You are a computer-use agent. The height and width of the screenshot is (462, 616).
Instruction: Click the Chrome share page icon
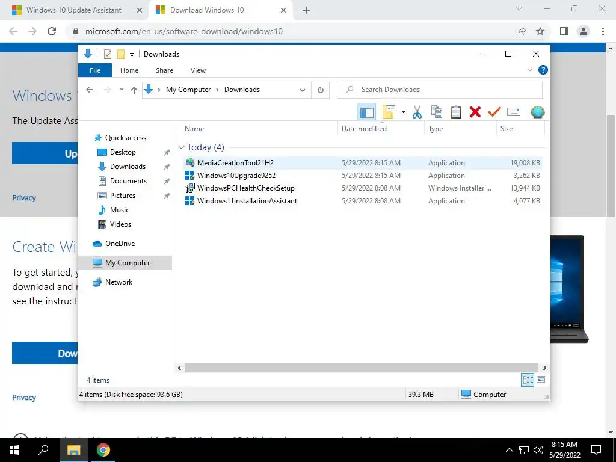point(521,31)
